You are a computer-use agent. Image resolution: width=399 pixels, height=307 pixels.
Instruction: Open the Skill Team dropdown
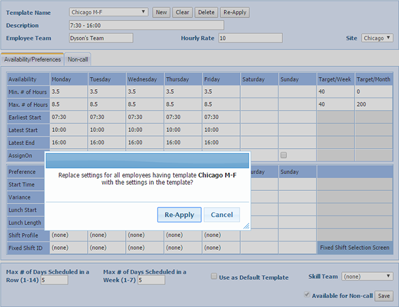(367, 276)
